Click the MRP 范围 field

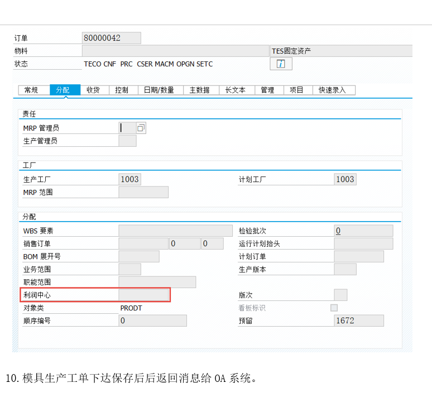coord(143,192)
